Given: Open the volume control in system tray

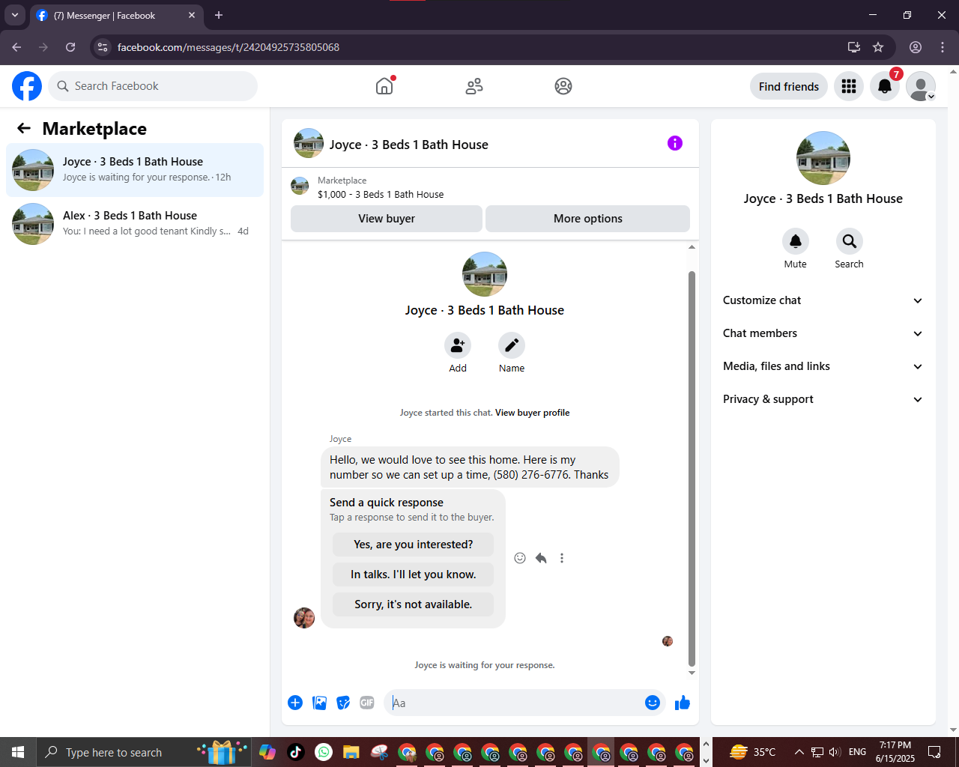Looking at the screenshot, I should tap(835, 752).
